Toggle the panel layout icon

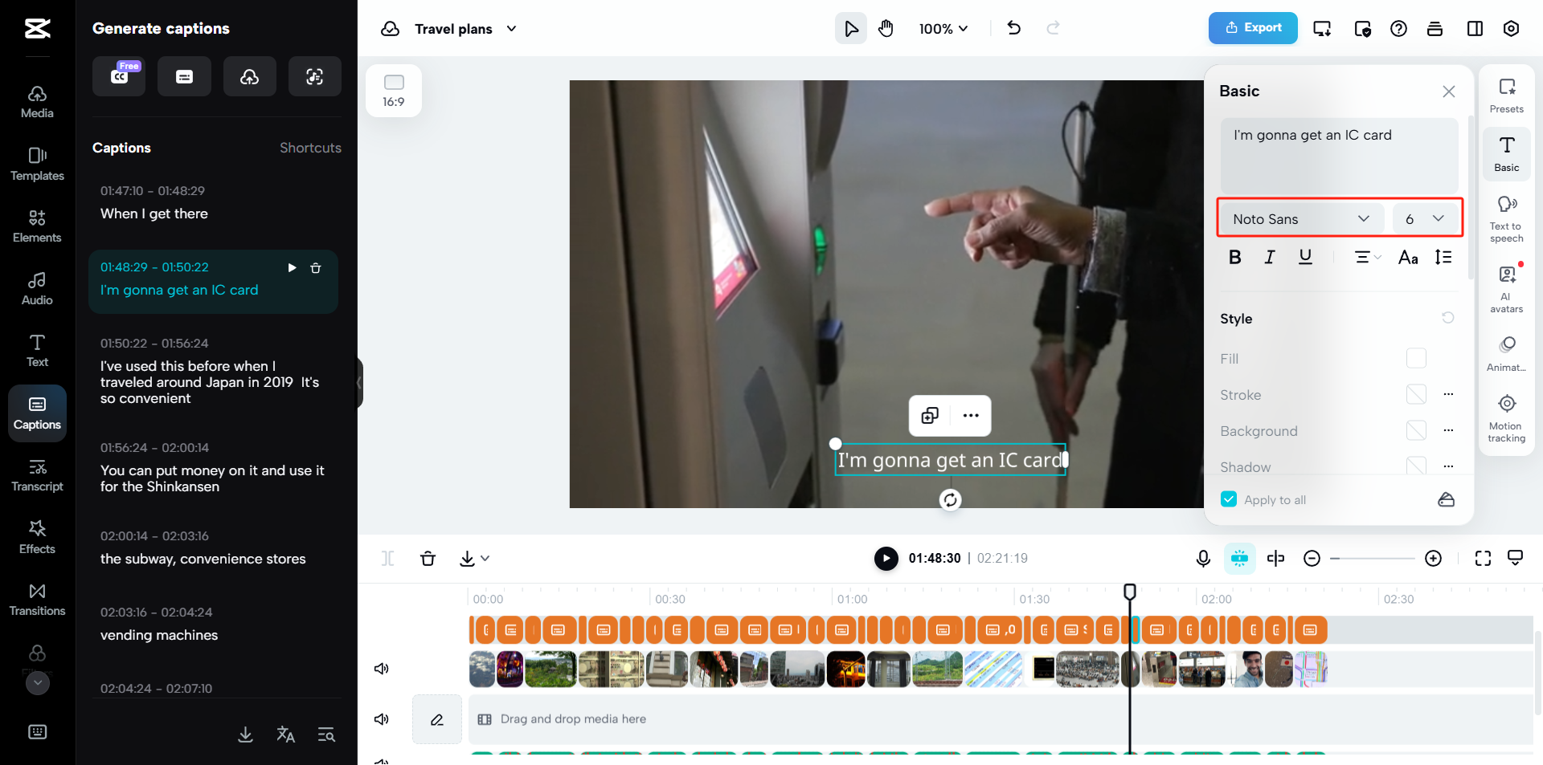(x=1475, y=29)
